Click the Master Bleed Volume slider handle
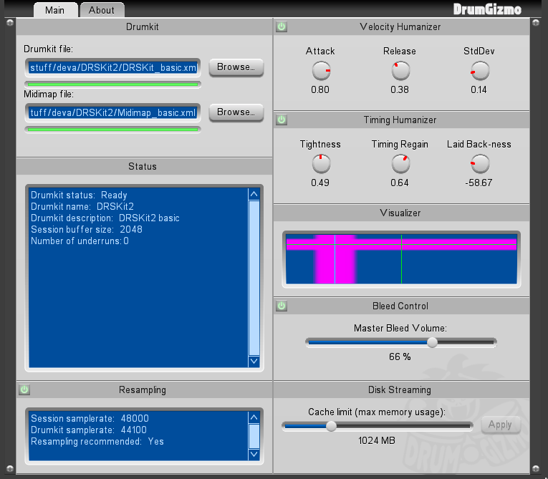The image size is (548, 479). (x=432, y=342)
